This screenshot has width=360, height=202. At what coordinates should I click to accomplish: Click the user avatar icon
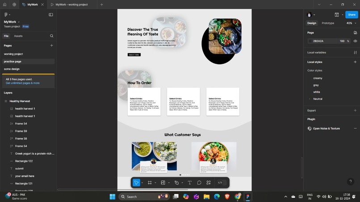tap(309, 15)
